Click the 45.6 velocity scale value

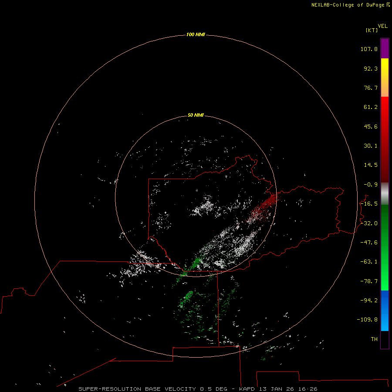[371, 126]
